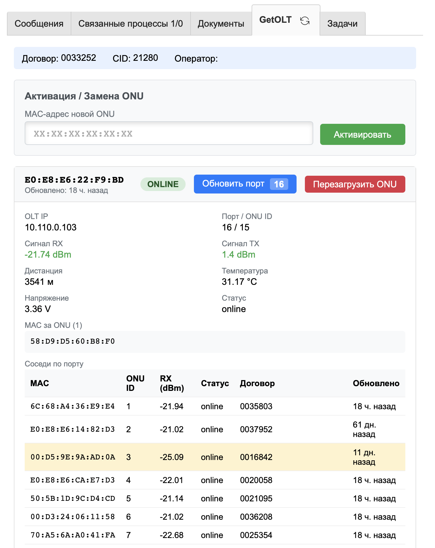Viewport: 435px width, 548px height.
Task: Click contract number 0037952
Action: (256, 429)
